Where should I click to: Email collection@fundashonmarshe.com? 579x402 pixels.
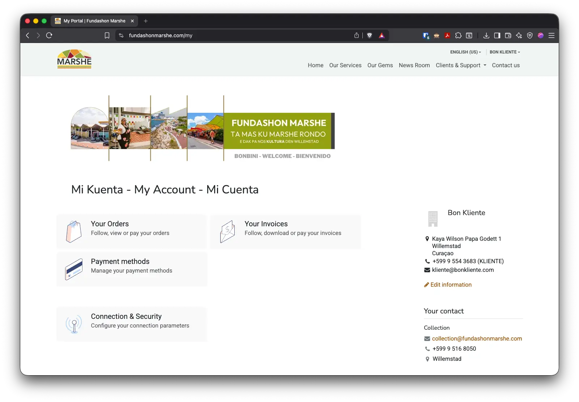(477, 339)
